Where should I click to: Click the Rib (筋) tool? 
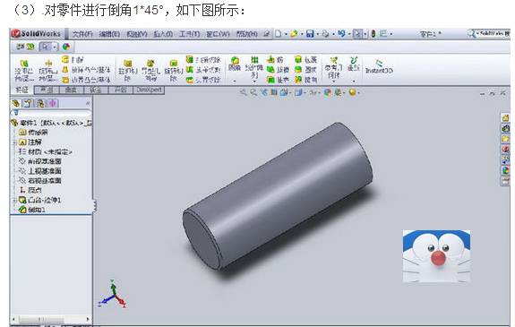point(275,59)
